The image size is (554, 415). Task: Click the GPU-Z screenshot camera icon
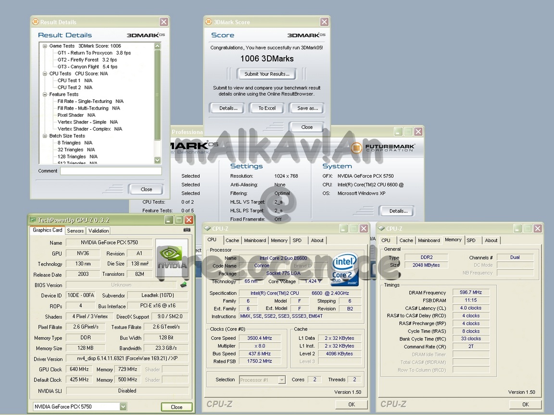click(x=187, y=230)
